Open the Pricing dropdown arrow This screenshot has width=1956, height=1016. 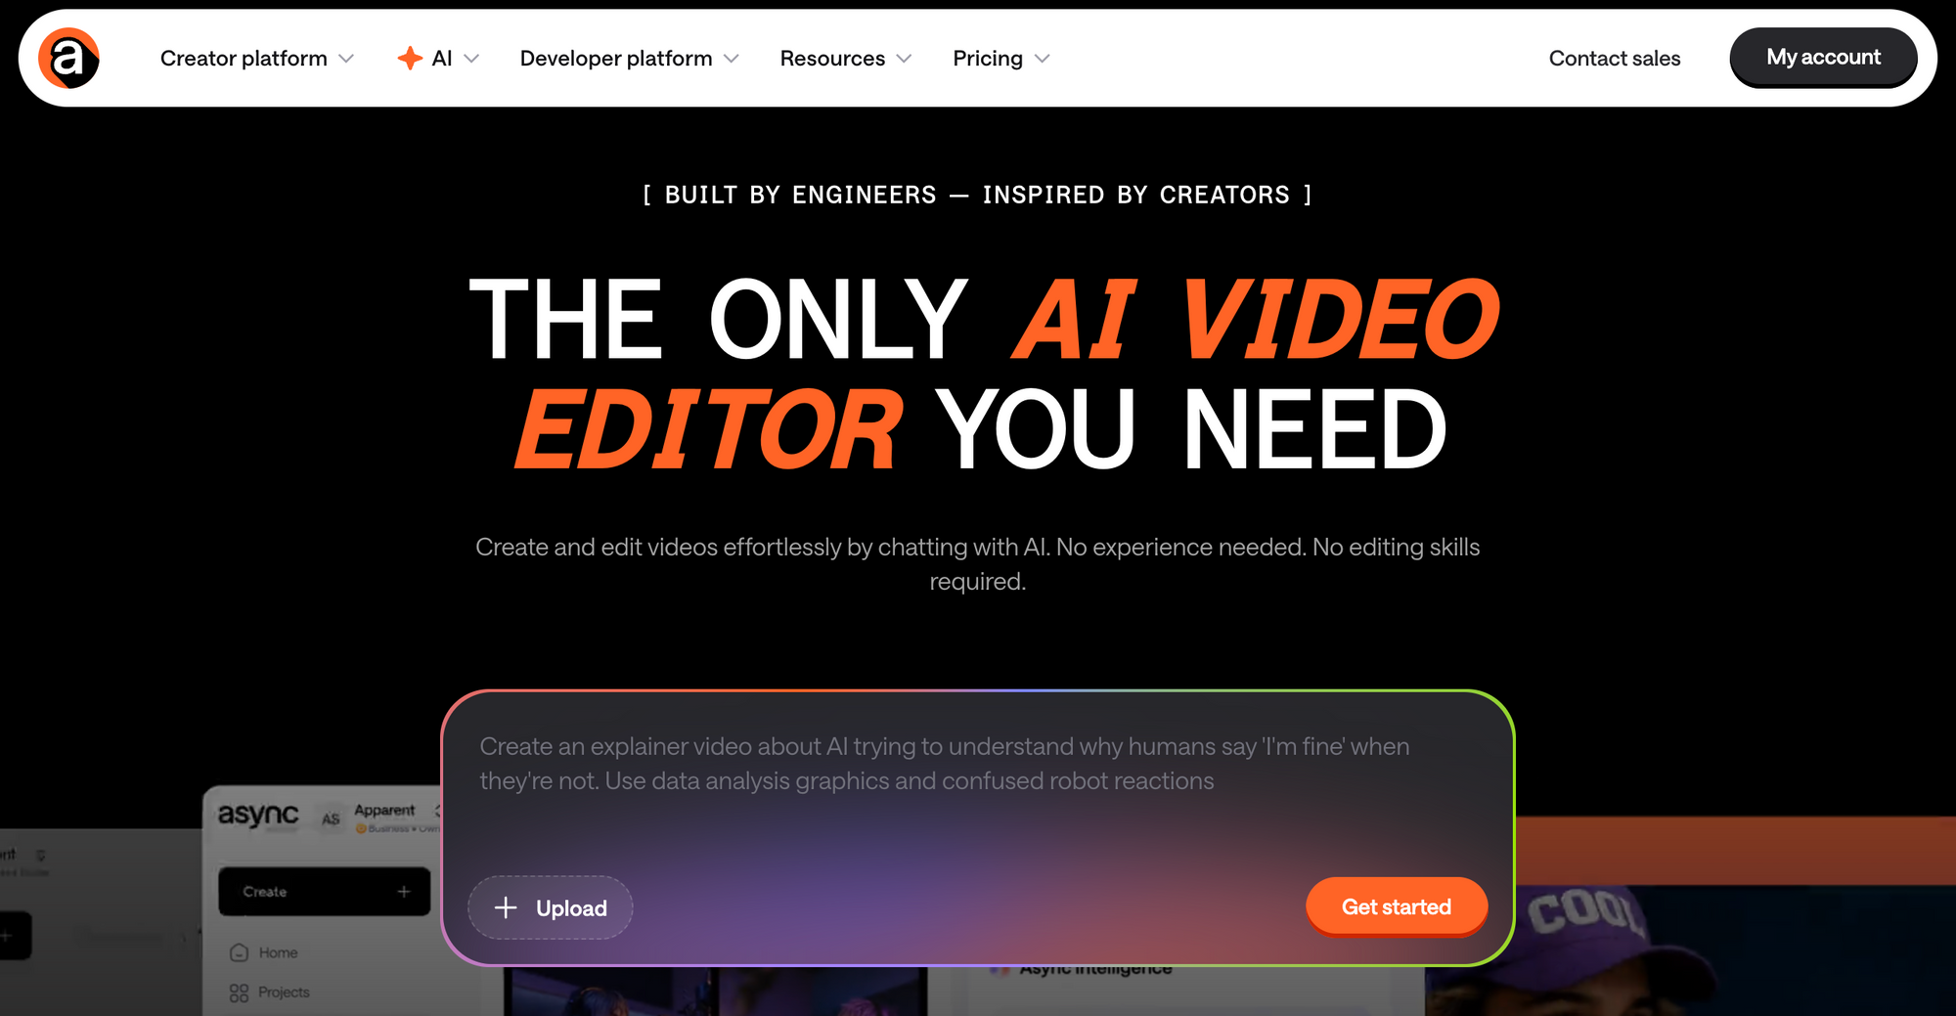tap(1043, 59)
